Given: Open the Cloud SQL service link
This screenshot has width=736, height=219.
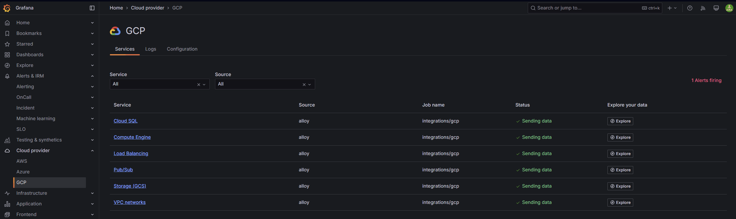Looking at the screenshot, I should coord(126,121).
